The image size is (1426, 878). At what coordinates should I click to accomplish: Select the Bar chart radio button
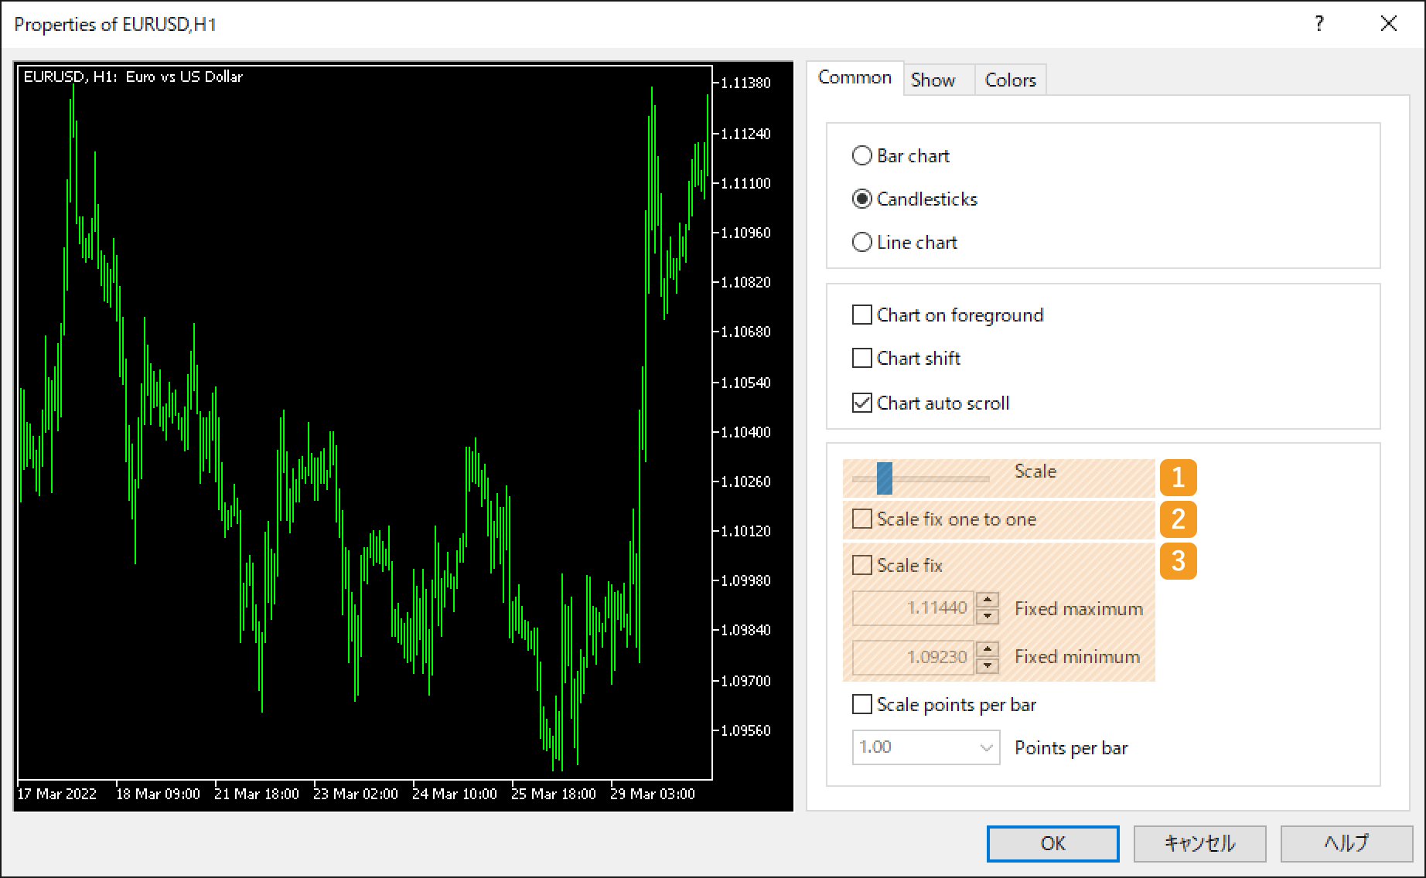[861, 156]
